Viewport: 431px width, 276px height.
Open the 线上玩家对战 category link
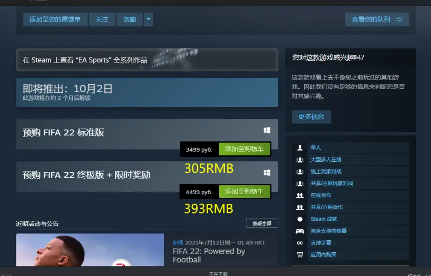tap(326, 172)
